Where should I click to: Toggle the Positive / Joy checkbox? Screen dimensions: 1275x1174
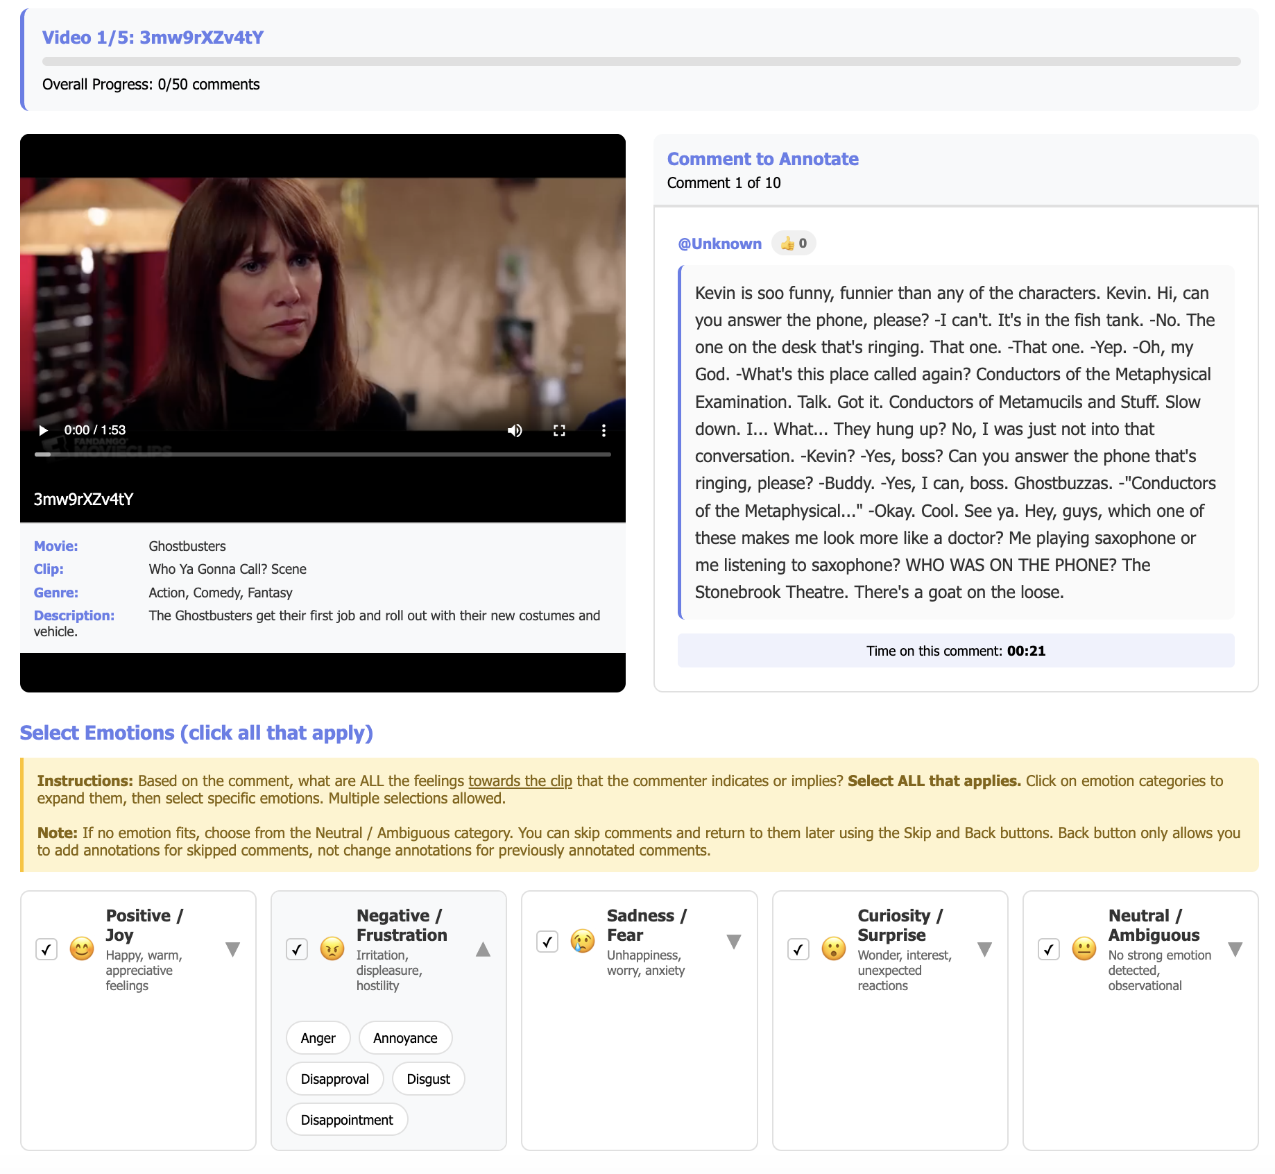click(x=46, y=949)
